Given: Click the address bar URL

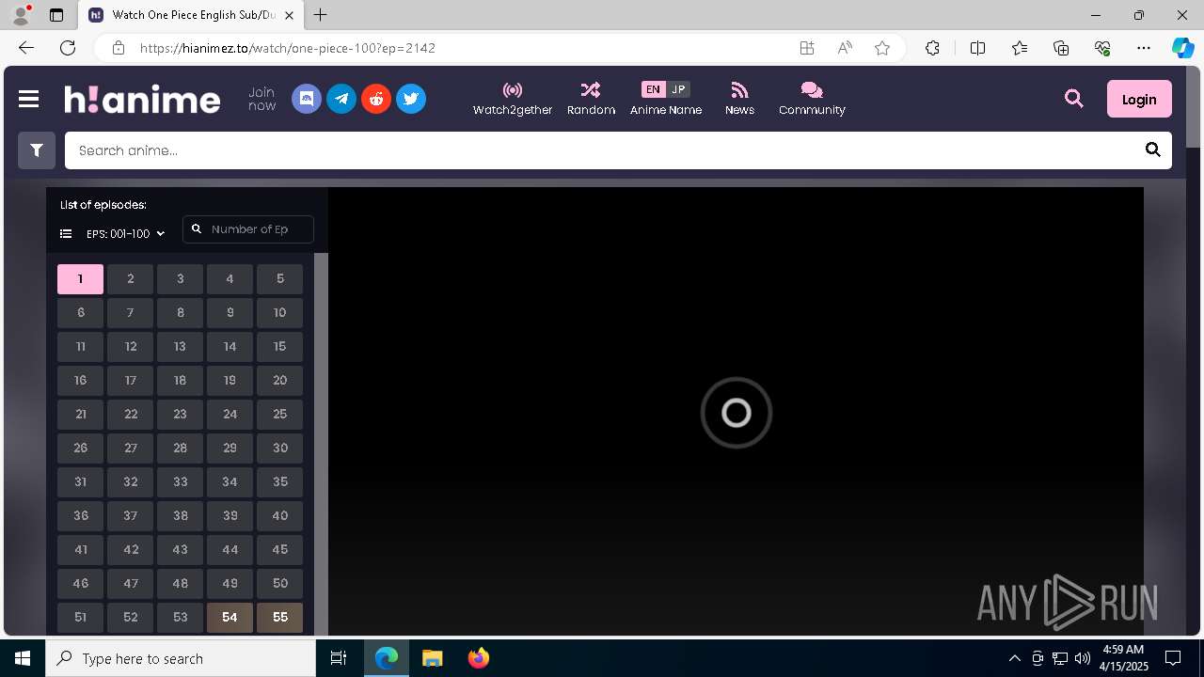Looking at the screenshot, I should click(288, 48).
